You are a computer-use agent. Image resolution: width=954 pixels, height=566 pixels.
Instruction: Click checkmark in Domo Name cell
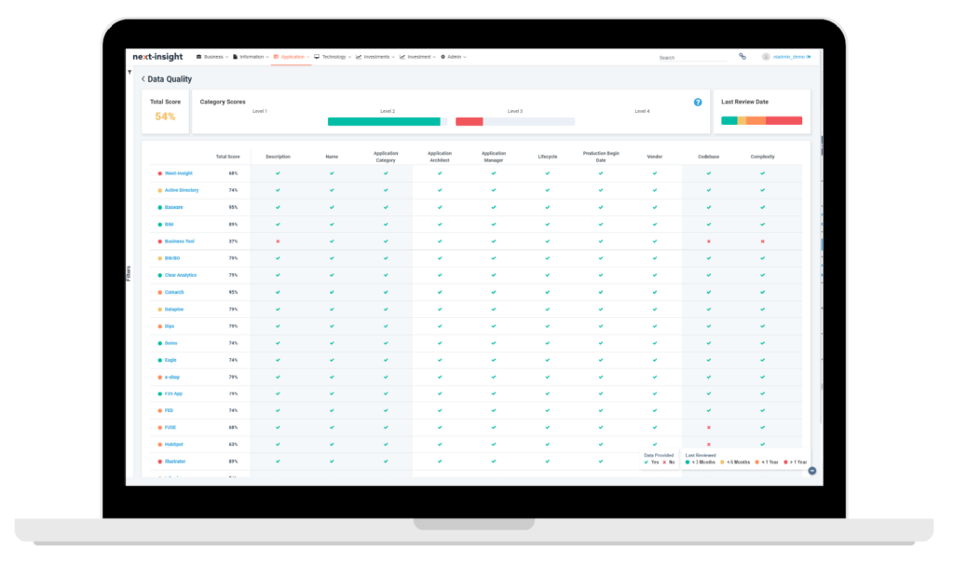(332, 343)
